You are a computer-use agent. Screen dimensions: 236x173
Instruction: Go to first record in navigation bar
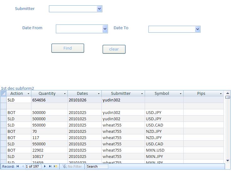18,166
